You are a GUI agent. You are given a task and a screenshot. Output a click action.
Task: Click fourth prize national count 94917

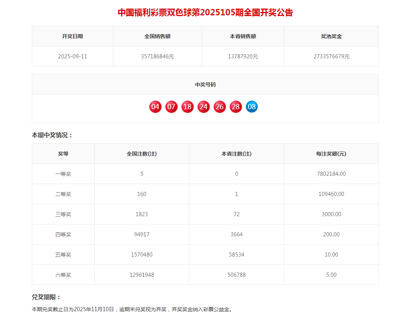(x=142, y=234)
